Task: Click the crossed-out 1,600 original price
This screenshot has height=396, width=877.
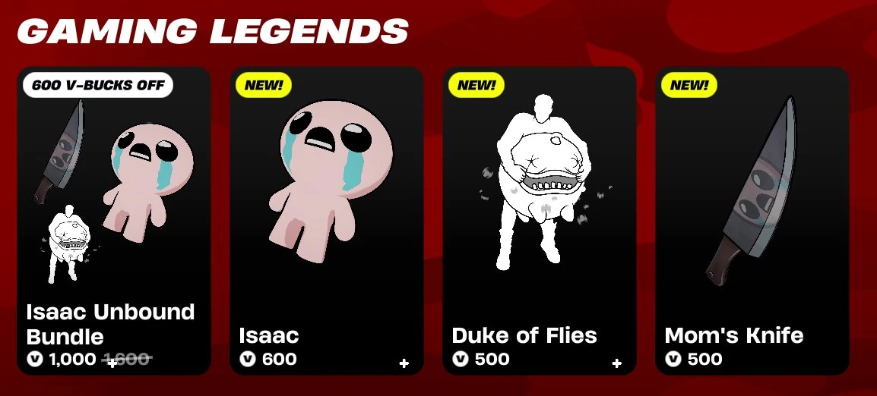Action: click(x=126, y=359)
